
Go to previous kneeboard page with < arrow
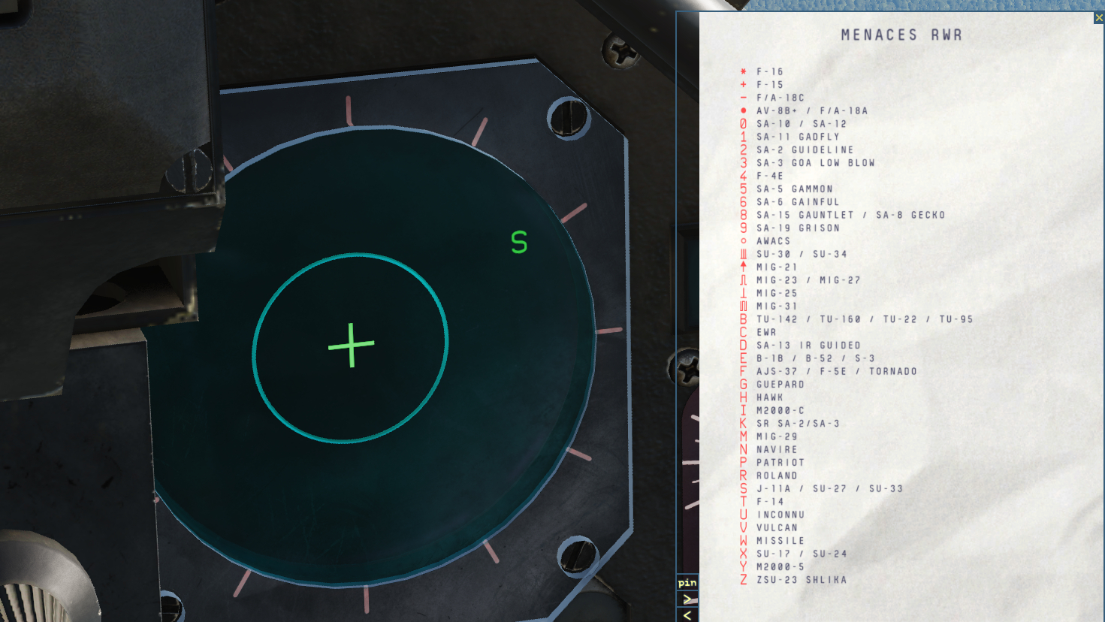tap(687, 615)
